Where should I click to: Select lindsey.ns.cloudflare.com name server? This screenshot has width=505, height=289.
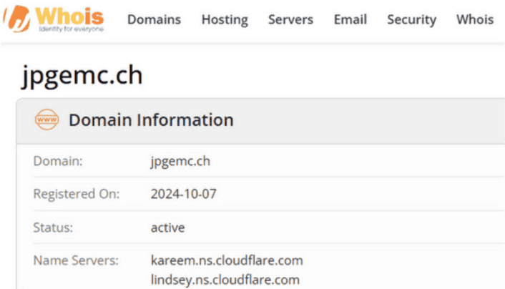pyautogui.click(x=225, y=279)
